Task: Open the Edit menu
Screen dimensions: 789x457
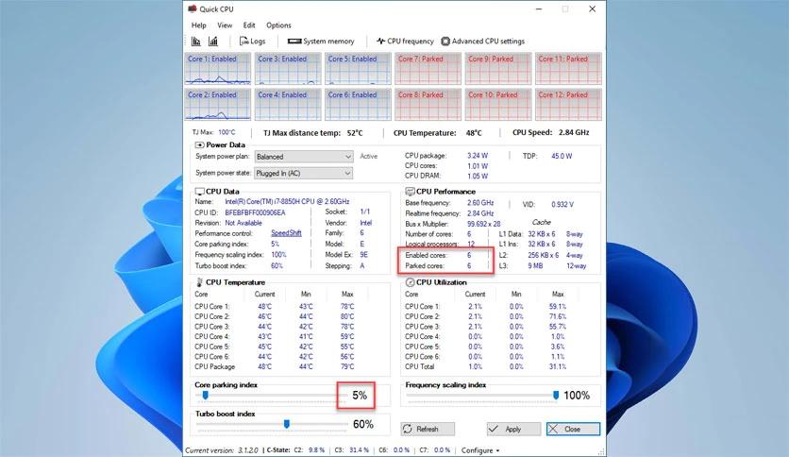Action: click(x=249, y=25)
